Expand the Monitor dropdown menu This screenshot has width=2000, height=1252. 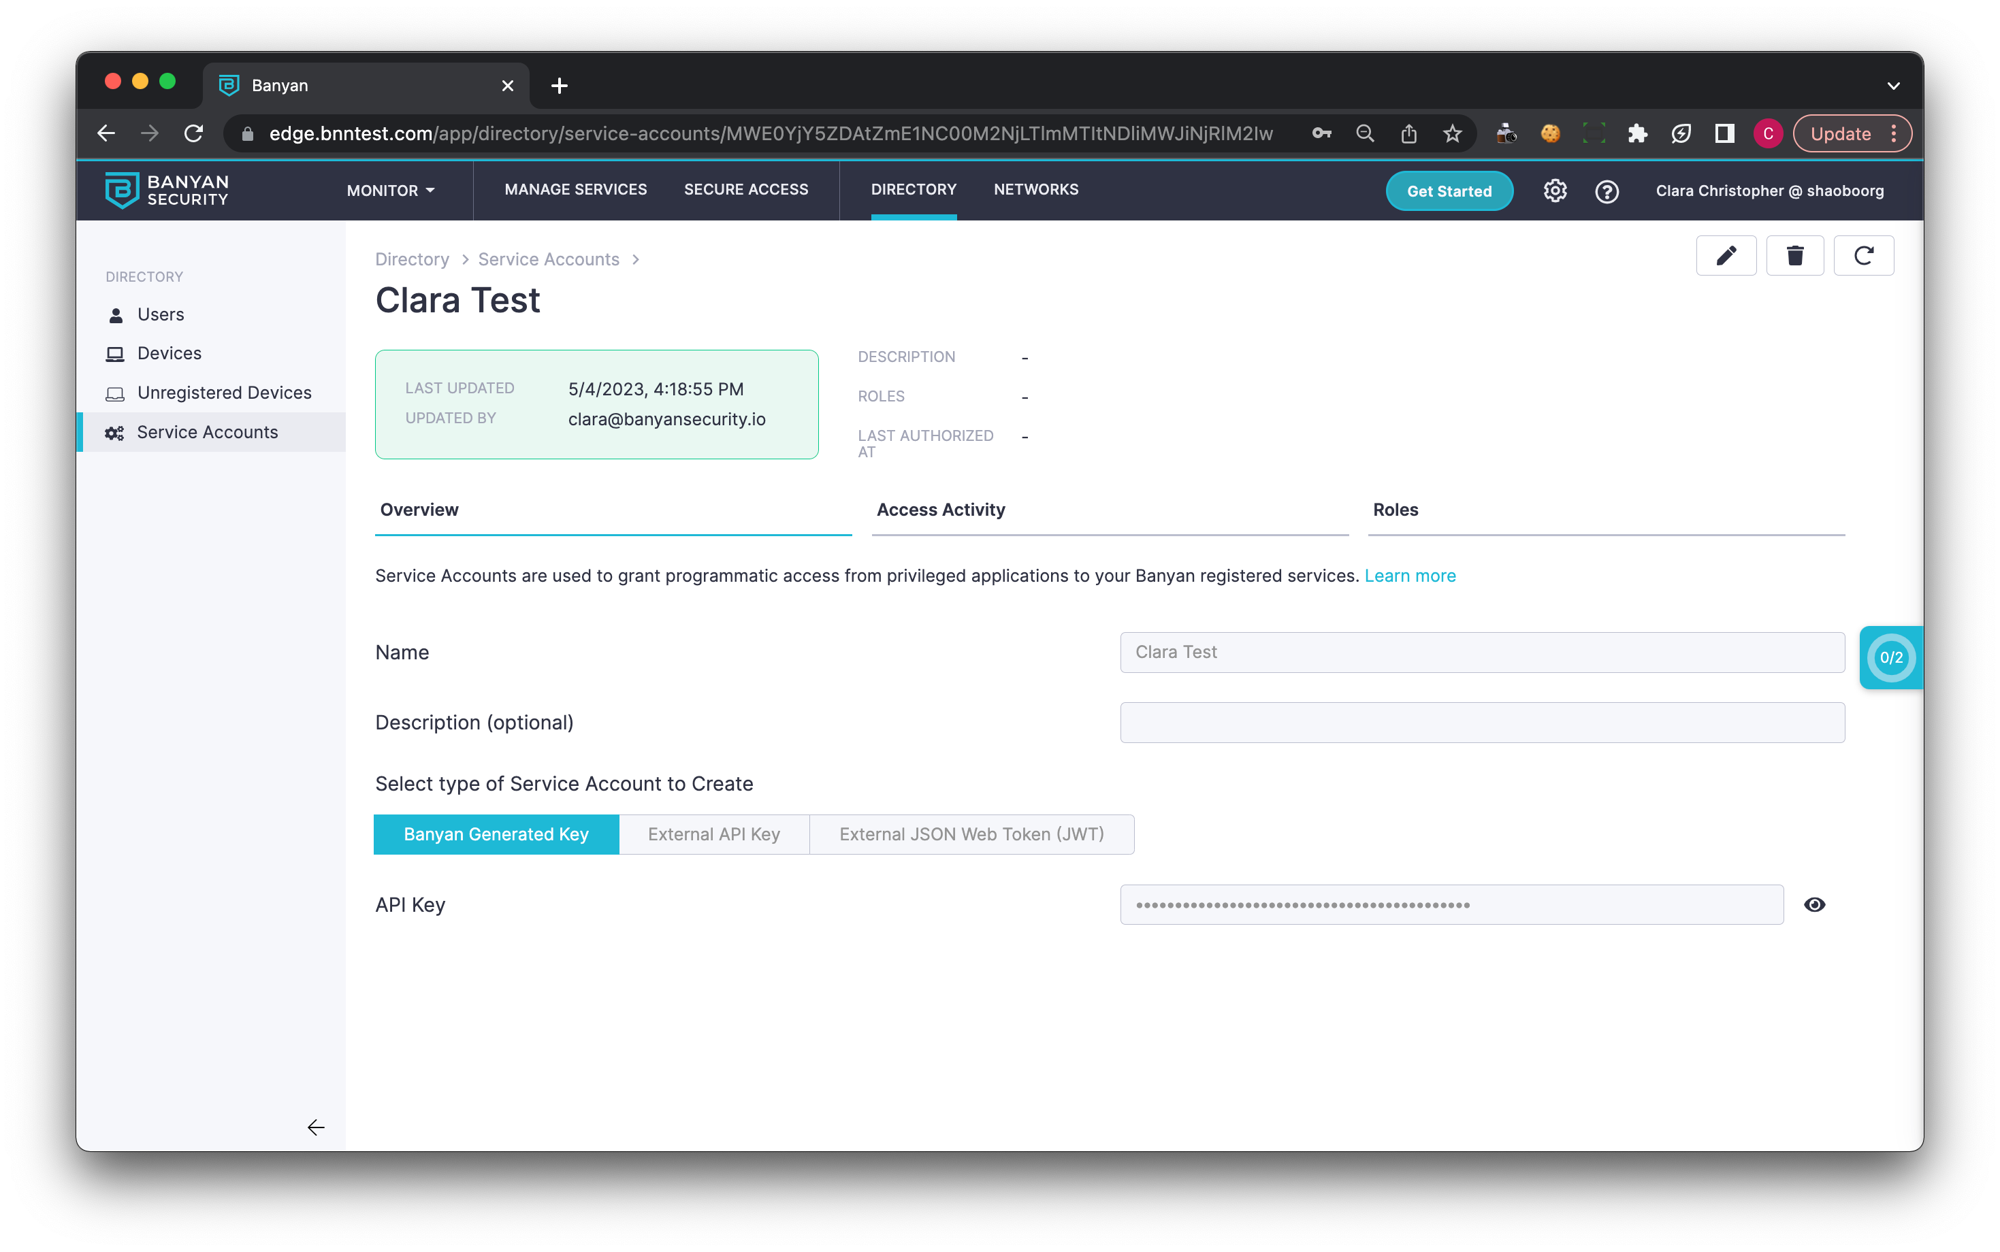click(x=390, y=191)
